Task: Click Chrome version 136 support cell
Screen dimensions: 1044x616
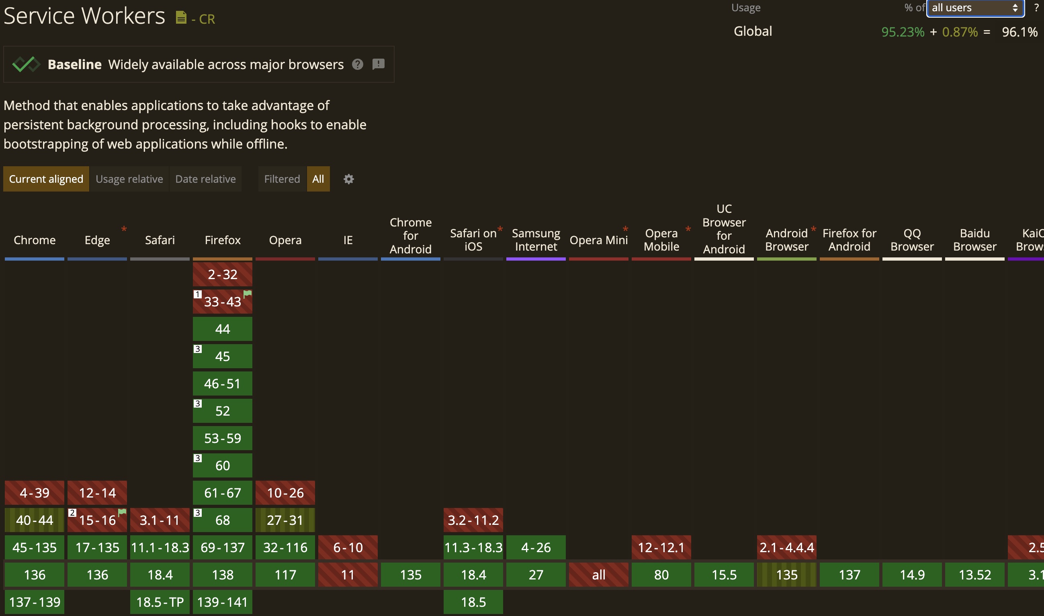Action: click(x=35, y=575)
